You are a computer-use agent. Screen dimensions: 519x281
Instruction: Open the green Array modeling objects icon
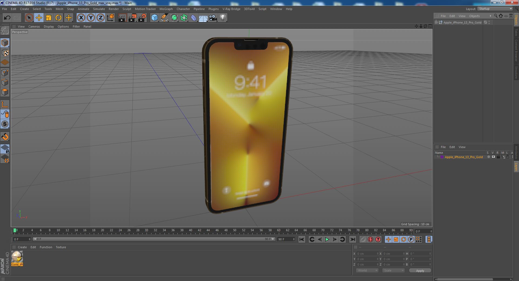[184, 18]
